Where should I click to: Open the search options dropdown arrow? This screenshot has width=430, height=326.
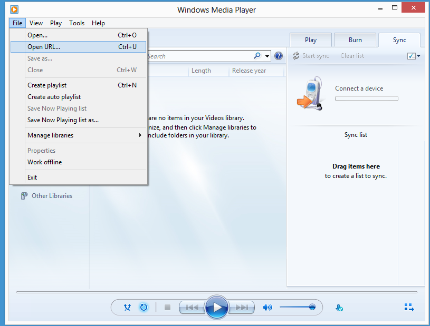tap(267, 56)
